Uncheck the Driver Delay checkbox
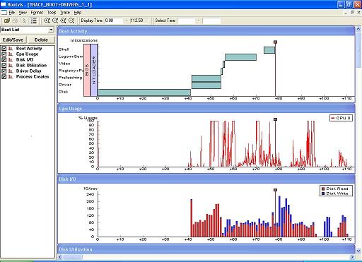Screen dimensions: 362x262 [x=4, y=71]
